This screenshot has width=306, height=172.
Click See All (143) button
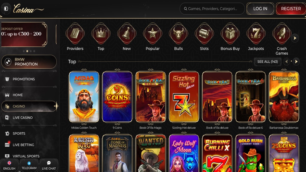pyautogui.click(x=267, y=62)
